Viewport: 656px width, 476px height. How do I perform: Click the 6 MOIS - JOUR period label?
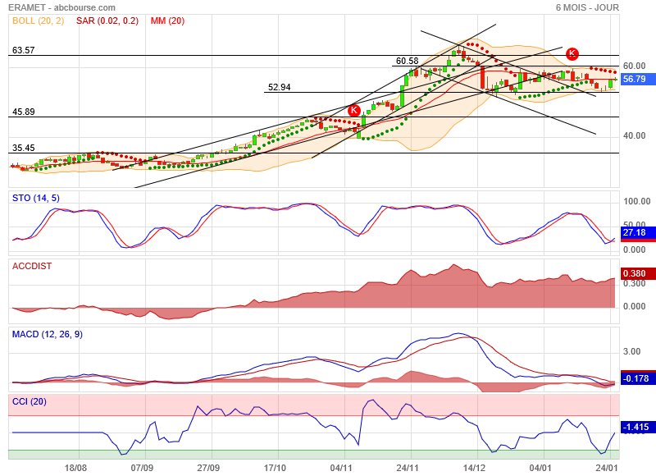tap(587, 7)
